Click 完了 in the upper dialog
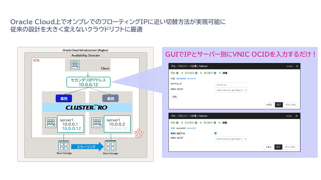The height and width of the screenshot is (180, 321). pyautogui.click(x=279, y=105)
